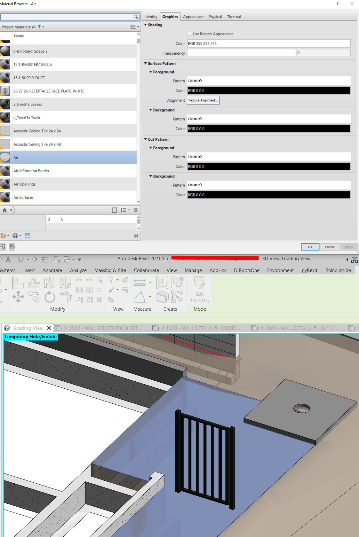Click the Text tool icon in quick access toolbar
The width and height of the screenshot is (359, 537).
coord(8,260)
